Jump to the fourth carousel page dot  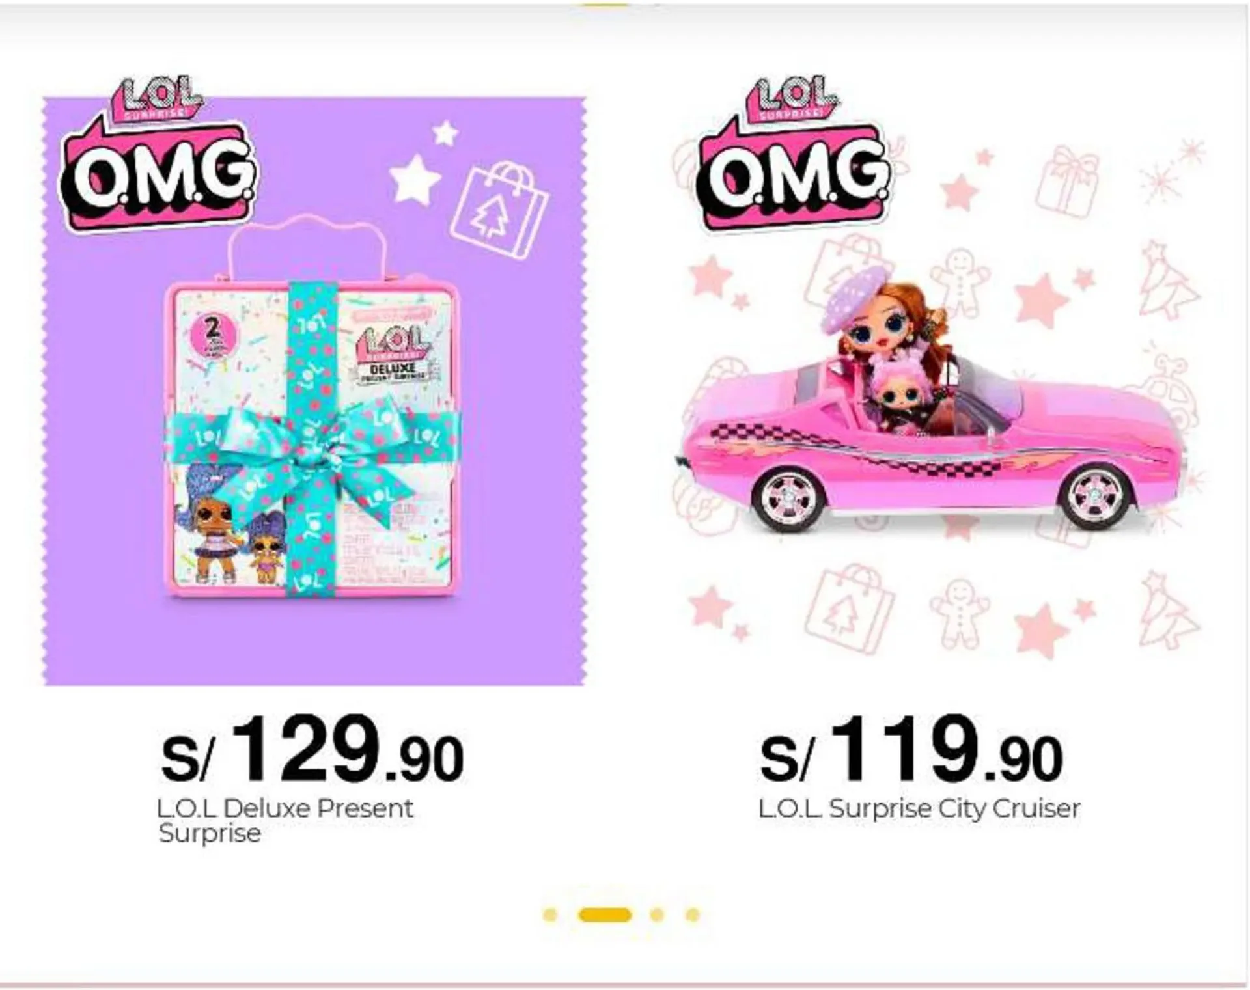pyautogui.click(x=693, y=915)
